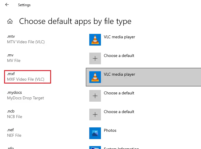Click the "Photos" text label for .nef
The image size is (201, 149).
coord(110,130)
